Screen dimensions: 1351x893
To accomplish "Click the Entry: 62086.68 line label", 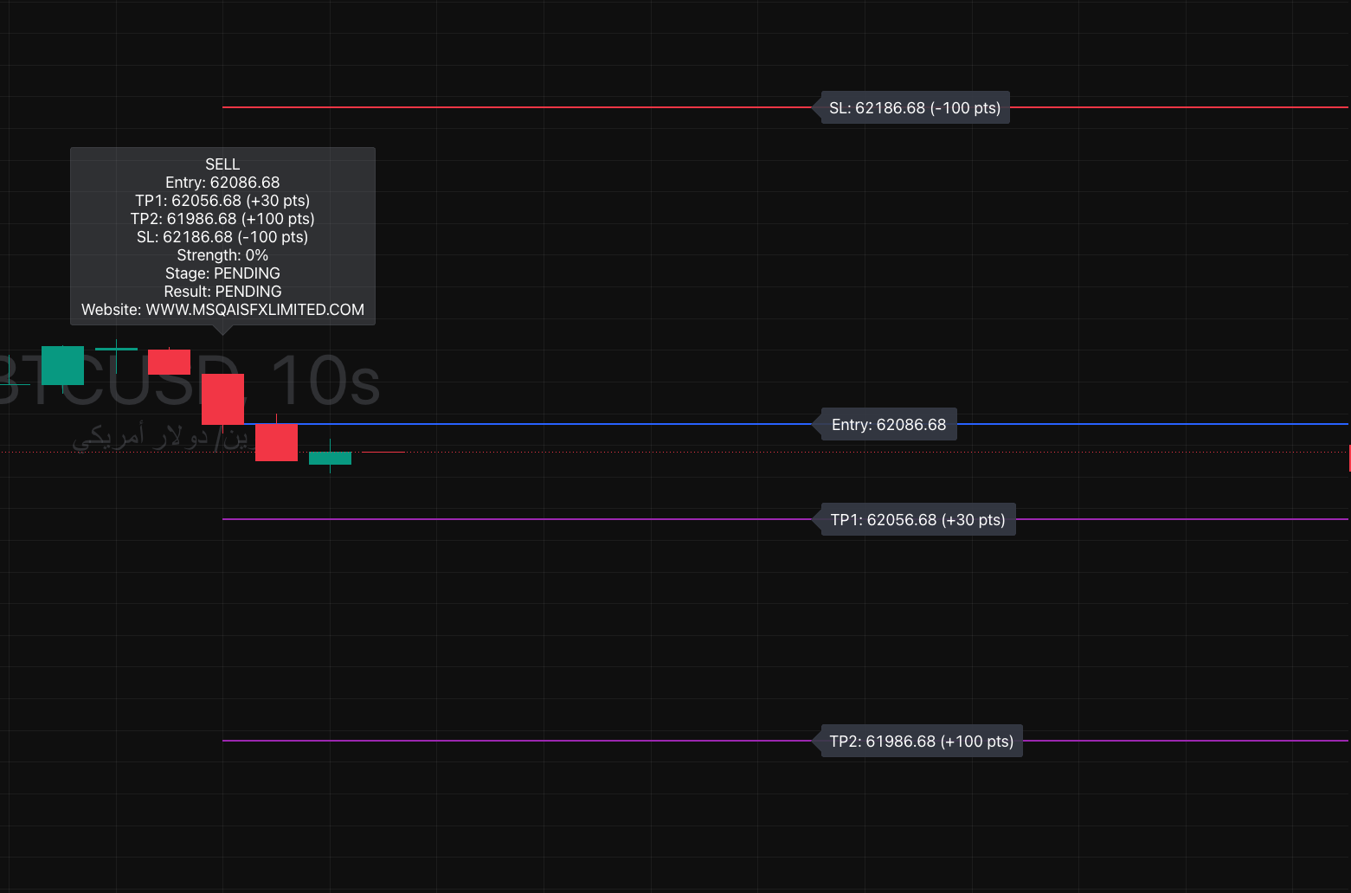I will coord(887,425).
